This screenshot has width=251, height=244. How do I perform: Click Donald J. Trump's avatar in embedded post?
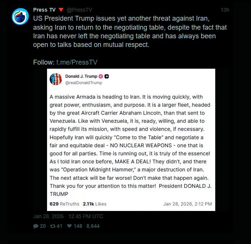(56, 79)
